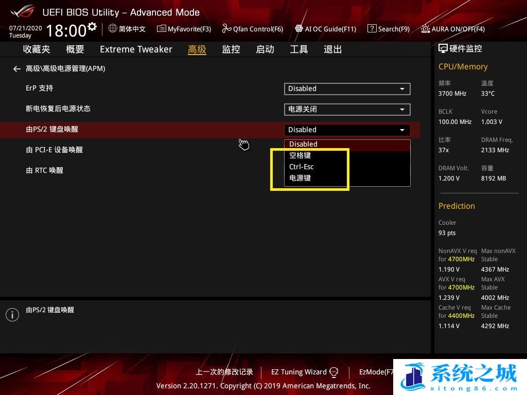527x395 pixels.
Task: Open the 工具 tab
Action: click(299, 49)
